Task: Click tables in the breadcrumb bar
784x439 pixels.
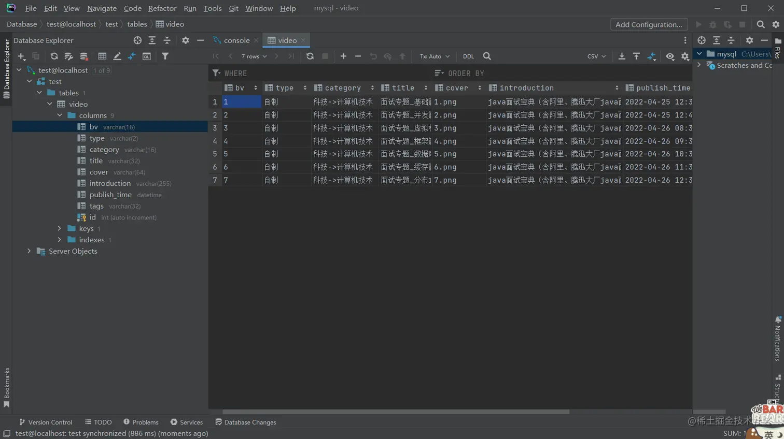Action: coord(137,24)
